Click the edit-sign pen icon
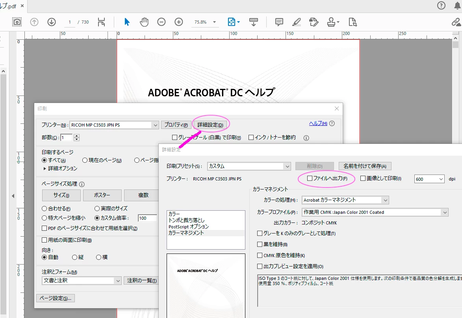Viewport: 462px width, 318px height. click(314, 22)
